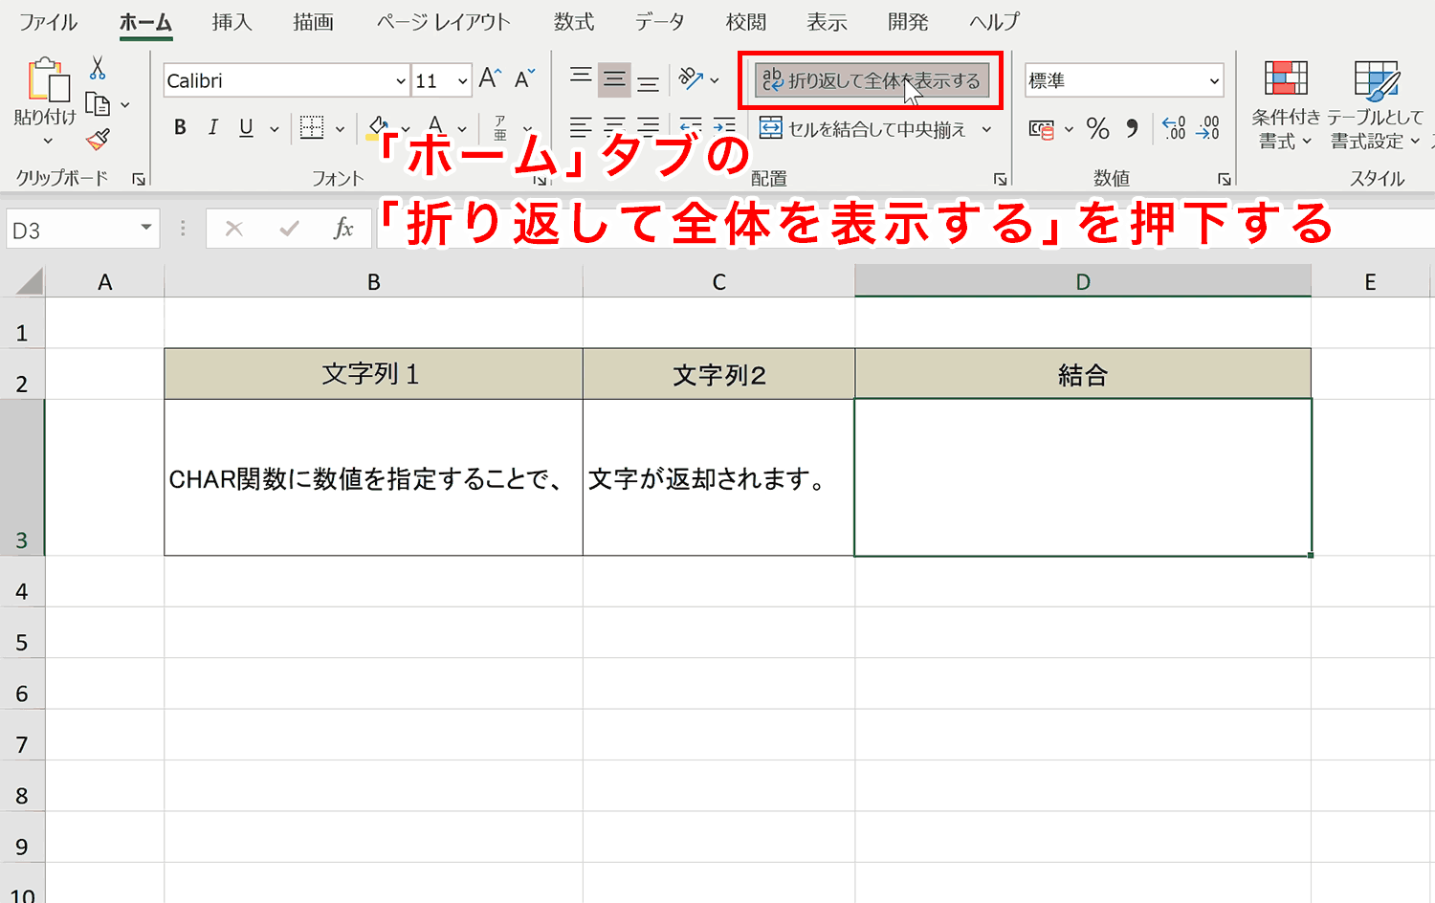The width and height of the screenshot is (1435, 903).
Task: Click the select all corner triangle
Action: click(x=28, y=281)
